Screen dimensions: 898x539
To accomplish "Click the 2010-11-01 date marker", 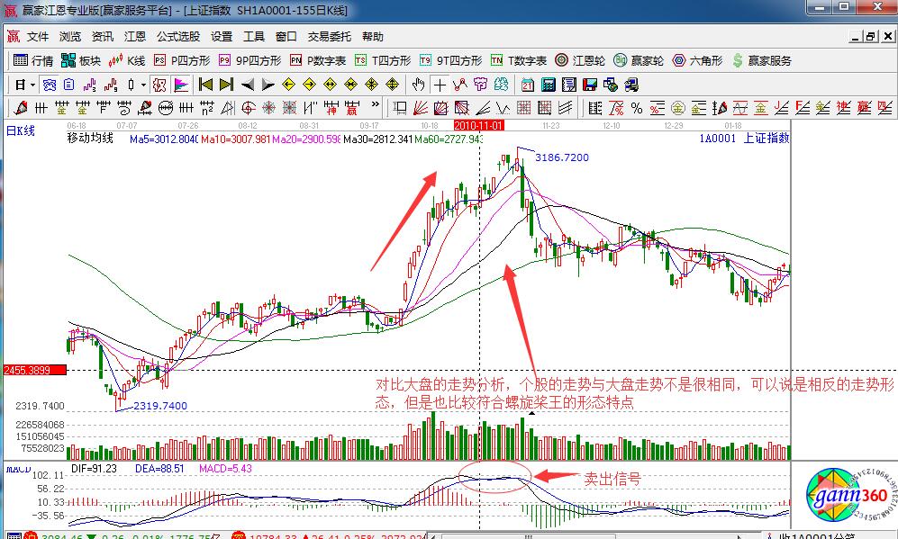I will (x=478, y=125).
